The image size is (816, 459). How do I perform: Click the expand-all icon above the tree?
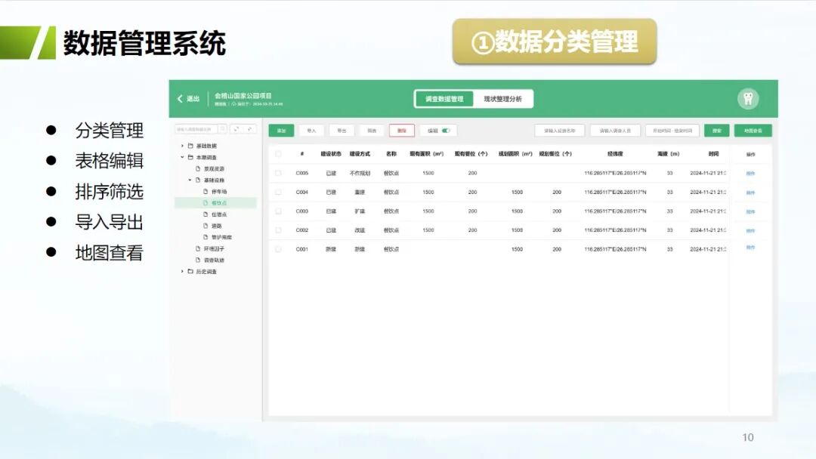click(236, 129)
